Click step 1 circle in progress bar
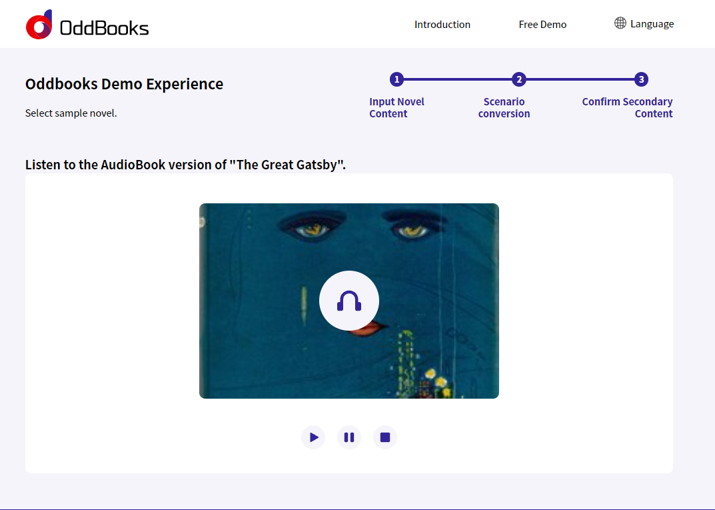715x510 pixels. [x=396, y=79]
